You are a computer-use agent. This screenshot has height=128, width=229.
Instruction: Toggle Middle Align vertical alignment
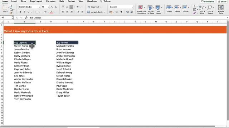tap(67, 7)
